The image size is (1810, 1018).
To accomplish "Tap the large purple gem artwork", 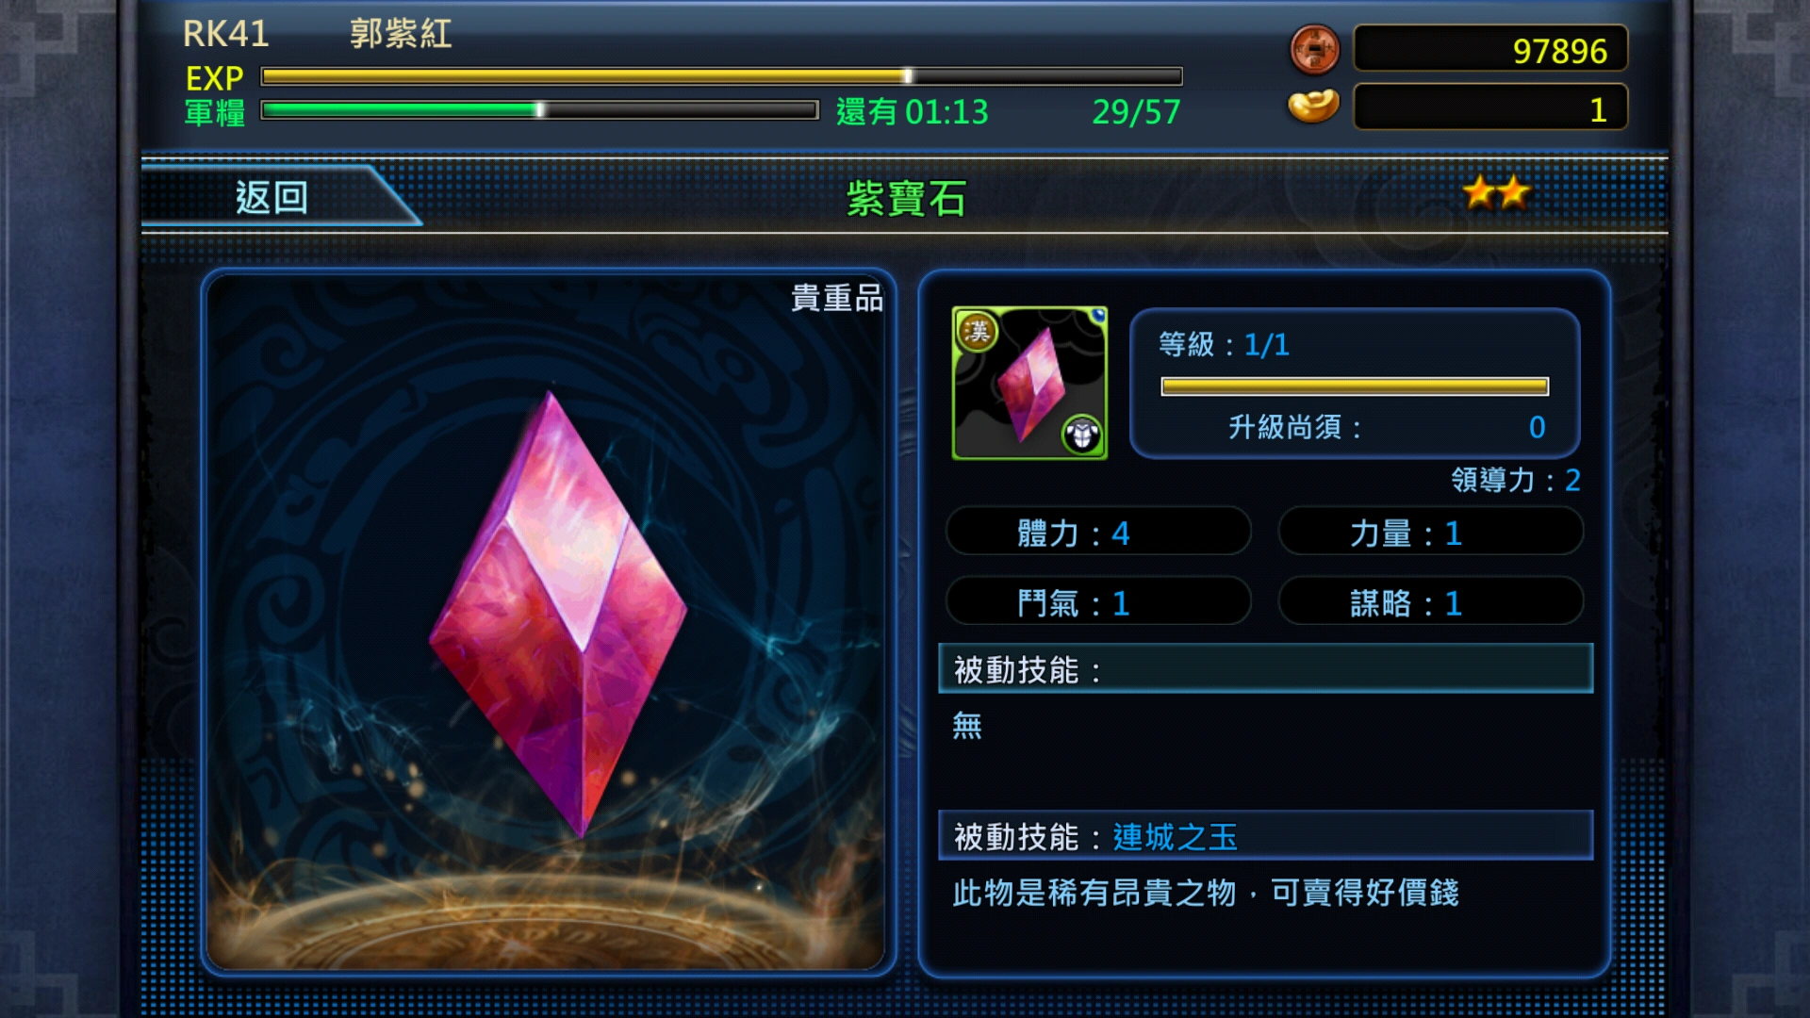I will pos(558,614).
